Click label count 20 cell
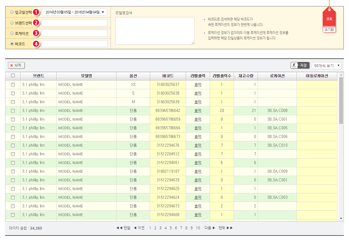349x243 pixels. tap(222, 110)
